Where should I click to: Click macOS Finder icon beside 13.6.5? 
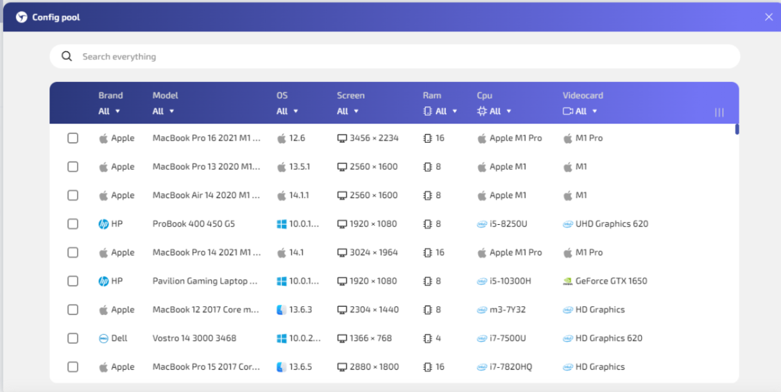(281, 367)
